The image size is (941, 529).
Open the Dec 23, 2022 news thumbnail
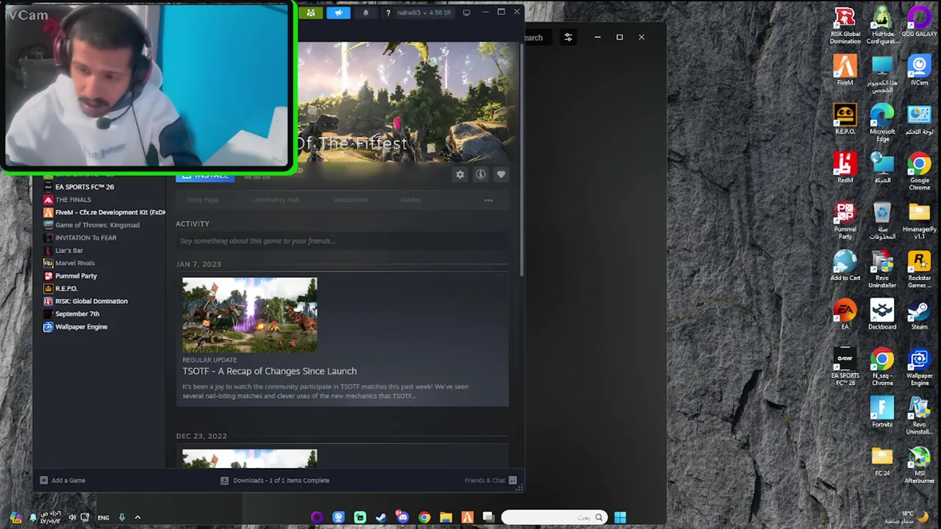tap(250, 458)
